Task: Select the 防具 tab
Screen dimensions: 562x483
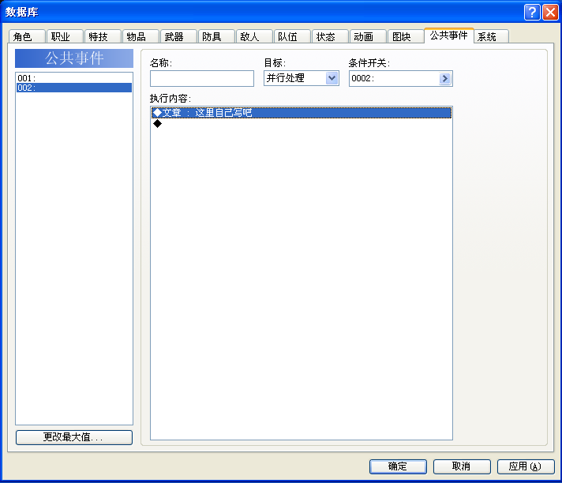Action: (216, 36)
